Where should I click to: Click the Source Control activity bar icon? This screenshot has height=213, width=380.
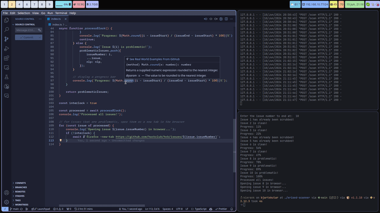pos(6,39)
